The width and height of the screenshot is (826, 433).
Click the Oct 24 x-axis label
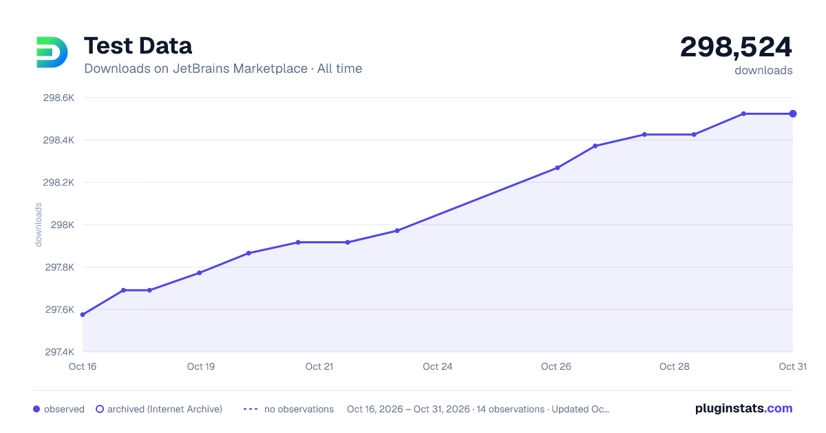point(438,366)
